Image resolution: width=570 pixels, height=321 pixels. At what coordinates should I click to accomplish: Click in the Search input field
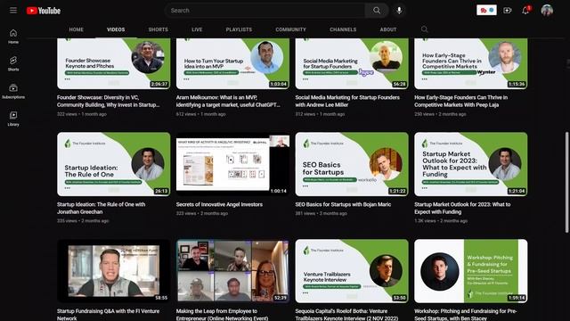265,11
